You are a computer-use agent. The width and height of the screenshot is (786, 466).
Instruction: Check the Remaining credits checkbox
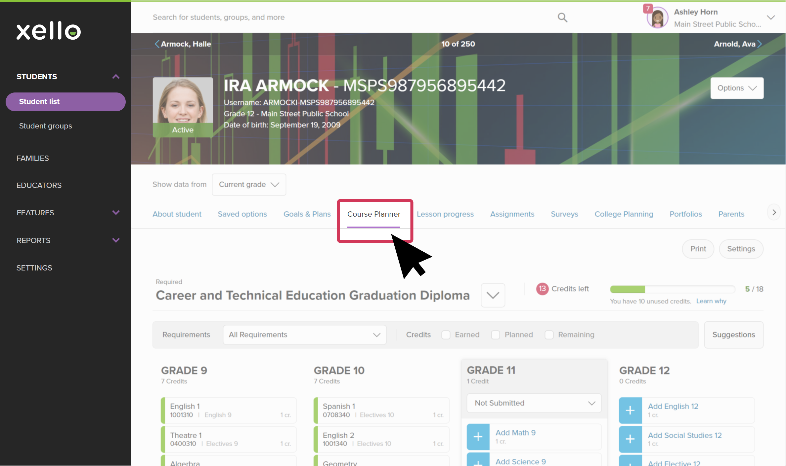pos(549,335)
